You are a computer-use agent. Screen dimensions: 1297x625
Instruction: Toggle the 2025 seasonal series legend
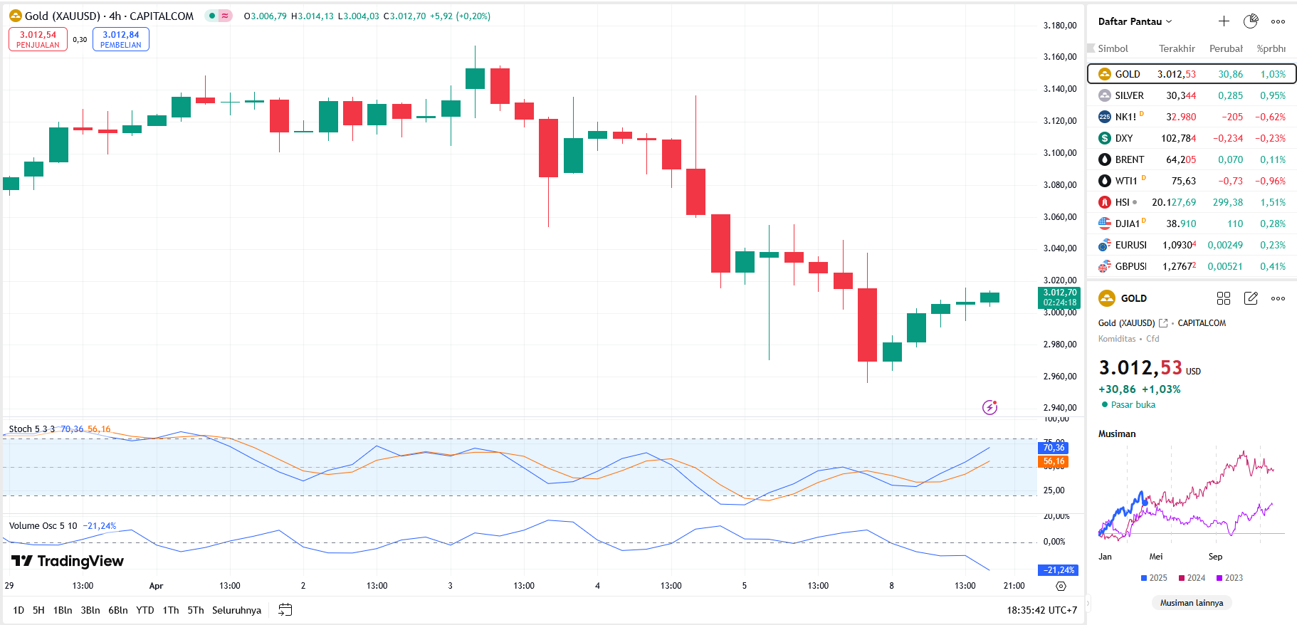tap(1153, 578)
